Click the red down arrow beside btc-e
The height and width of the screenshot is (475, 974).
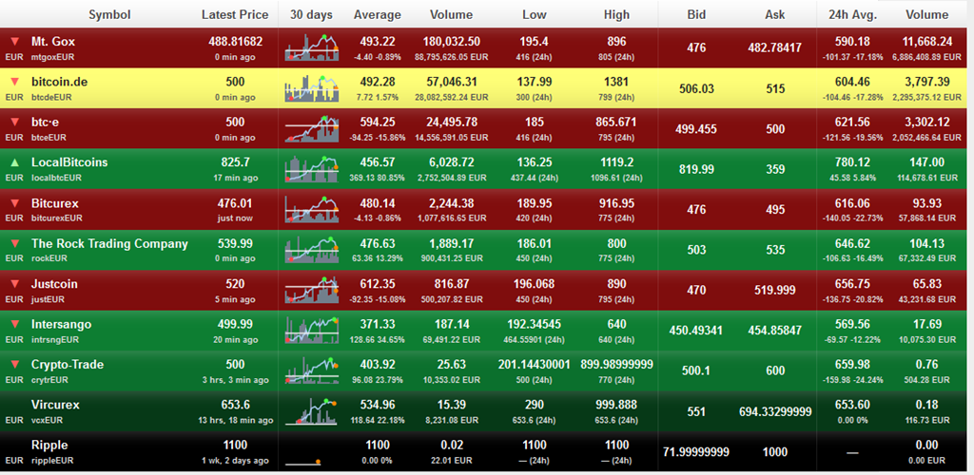coord(15,123)
